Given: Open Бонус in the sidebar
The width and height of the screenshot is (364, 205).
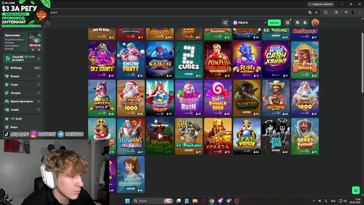Looking at the screenshot, I should pyautogui.click(x=23, y=127).
